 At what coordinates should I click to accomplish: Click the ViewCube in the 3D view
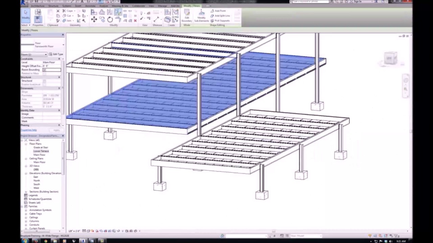(x=391, y=58)
